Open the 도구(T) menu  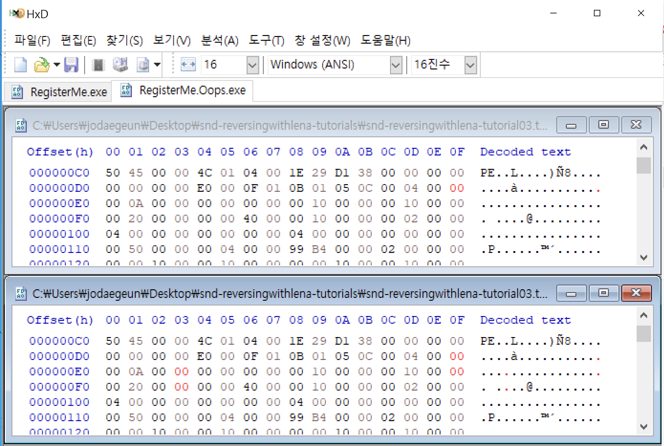(x=266, y=40)
